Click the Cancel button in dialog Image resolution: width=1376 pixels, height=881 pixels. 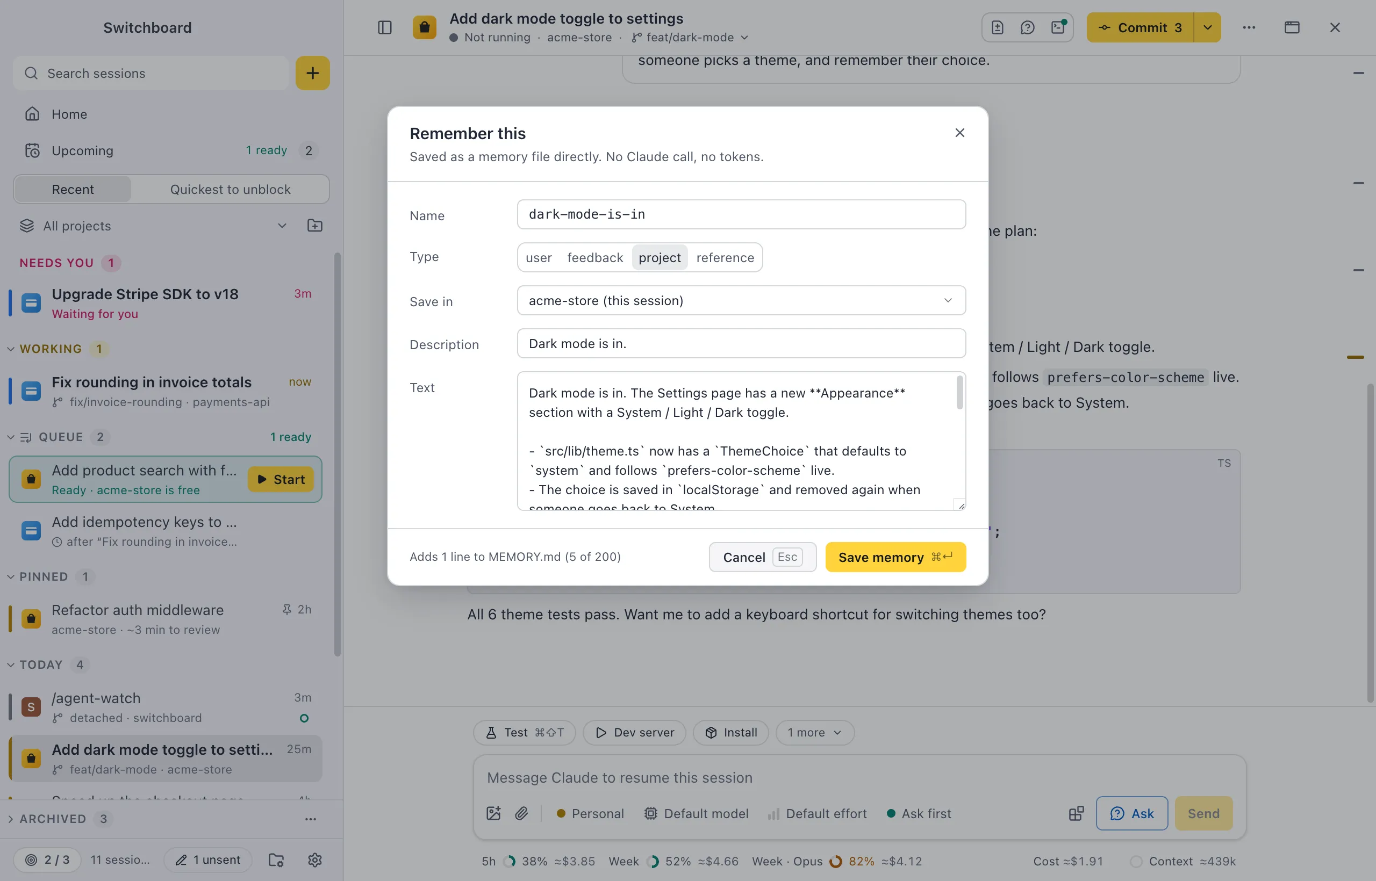tap(762, 557)
